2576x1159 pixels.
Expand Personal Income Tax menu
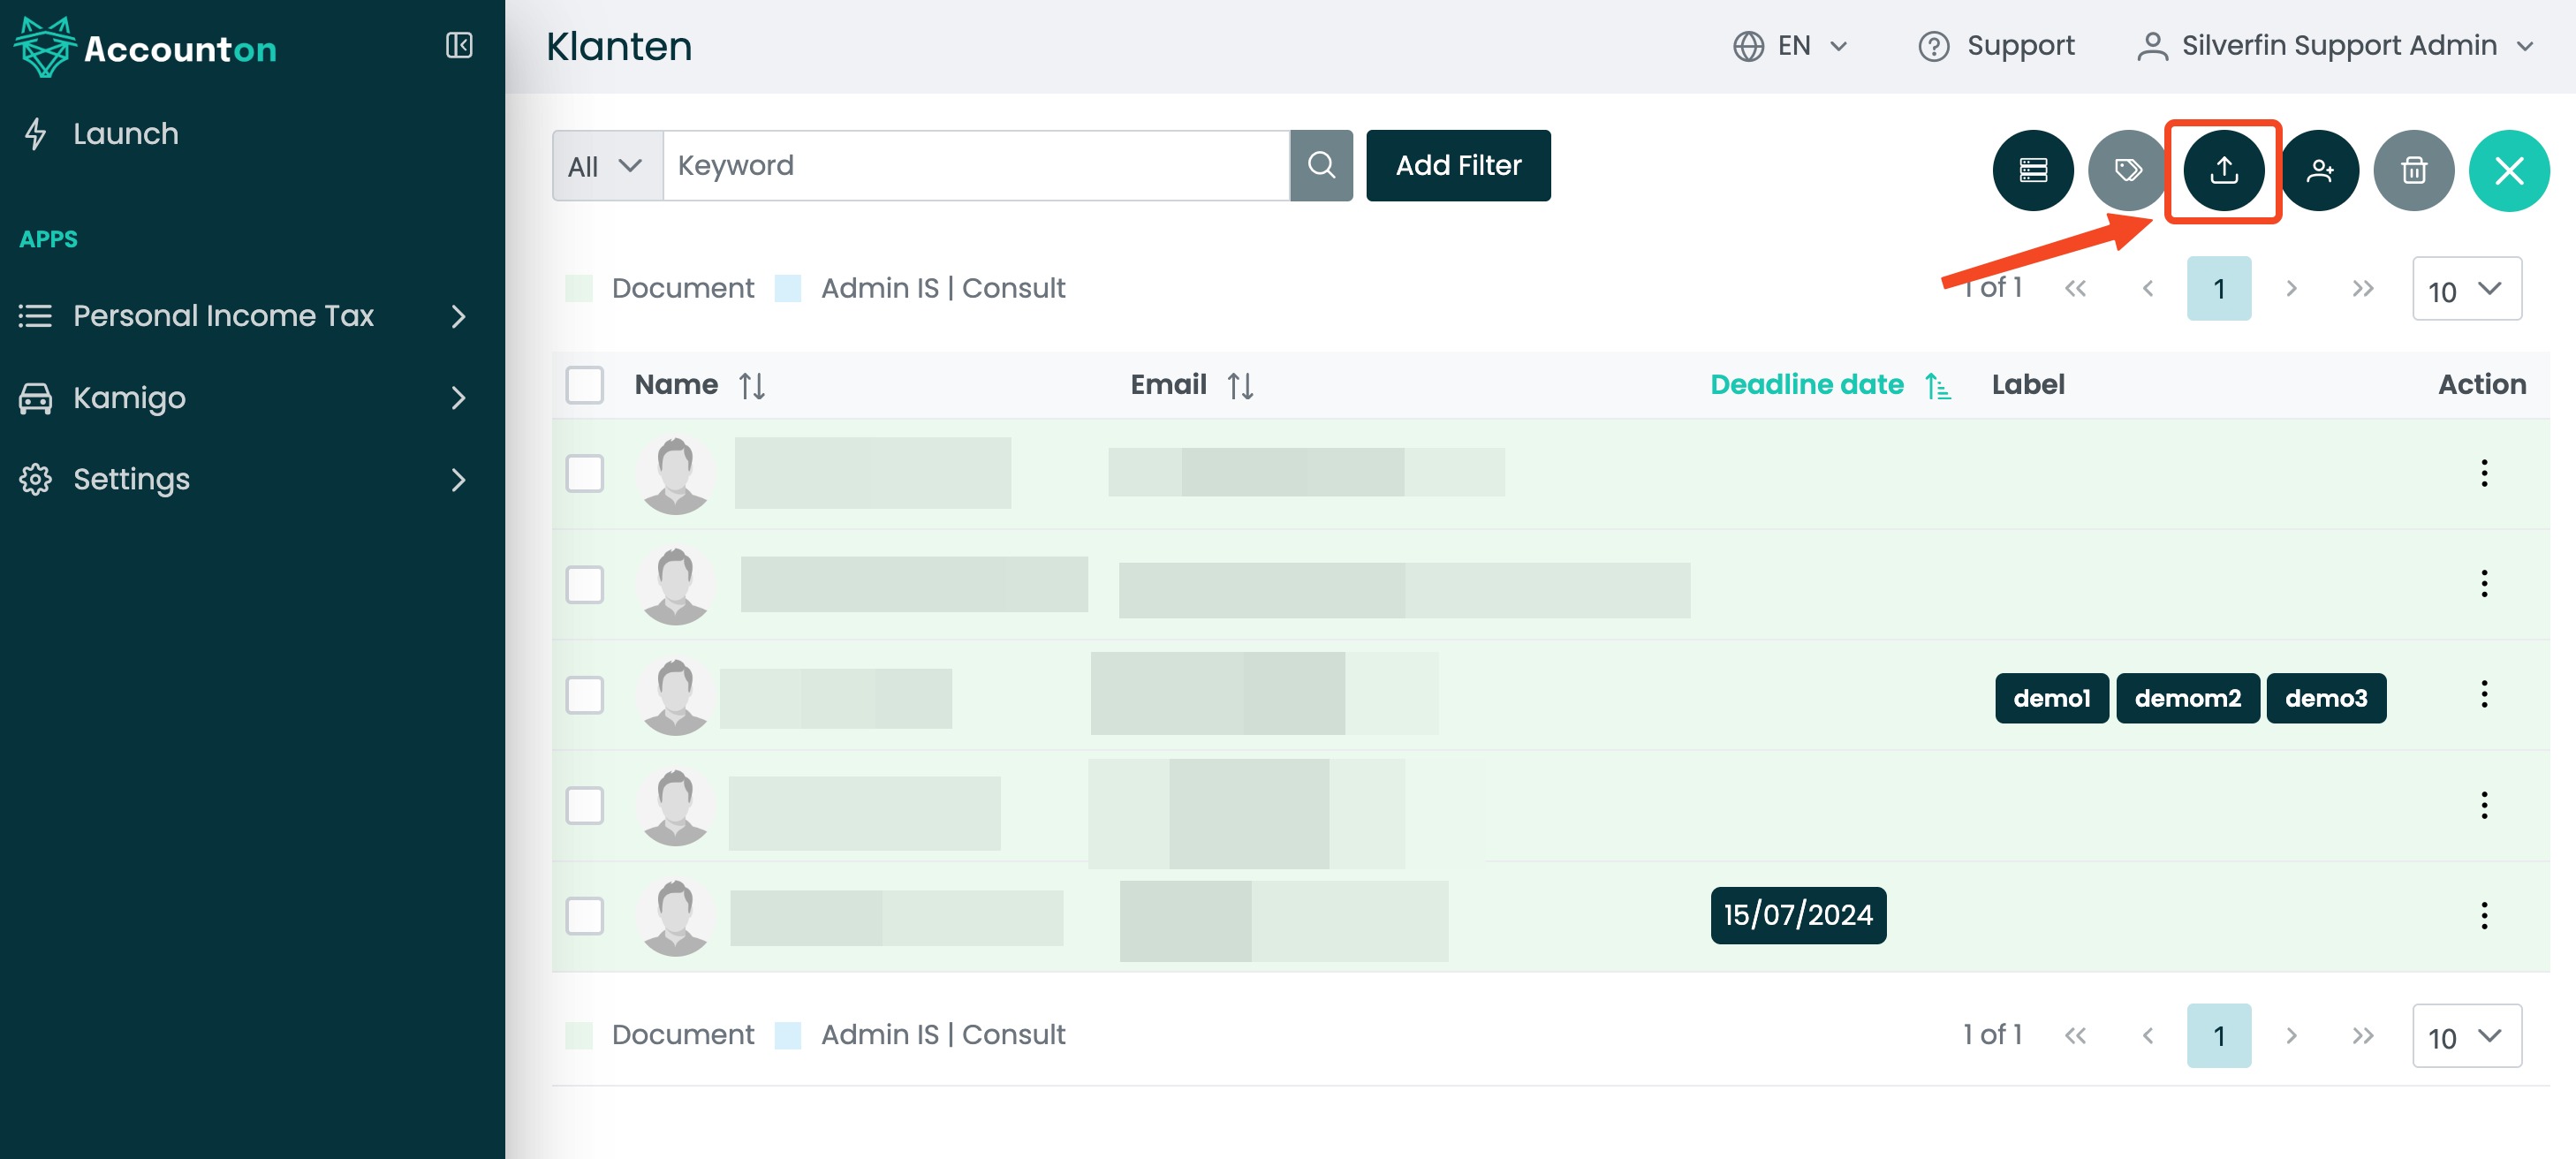point(244,316)
